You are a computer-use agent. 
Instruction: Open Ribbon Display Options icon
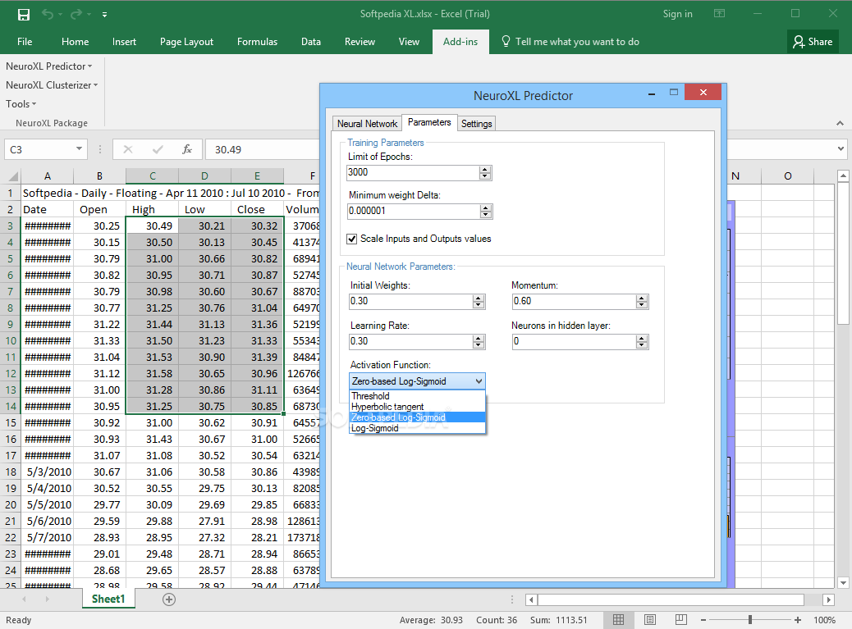tap(719, 14)
